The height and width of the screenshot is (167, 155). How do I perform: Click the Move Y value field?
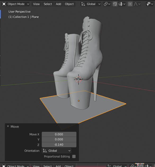pos(59,139)
